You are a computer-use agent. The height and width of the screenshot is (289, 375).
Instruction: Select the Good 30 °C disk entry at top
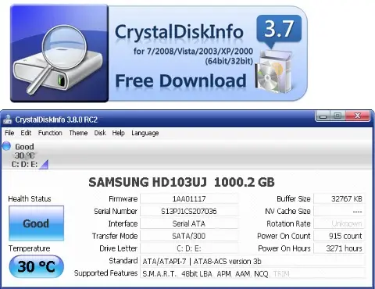pyautogui.click(x=24, y=155)
